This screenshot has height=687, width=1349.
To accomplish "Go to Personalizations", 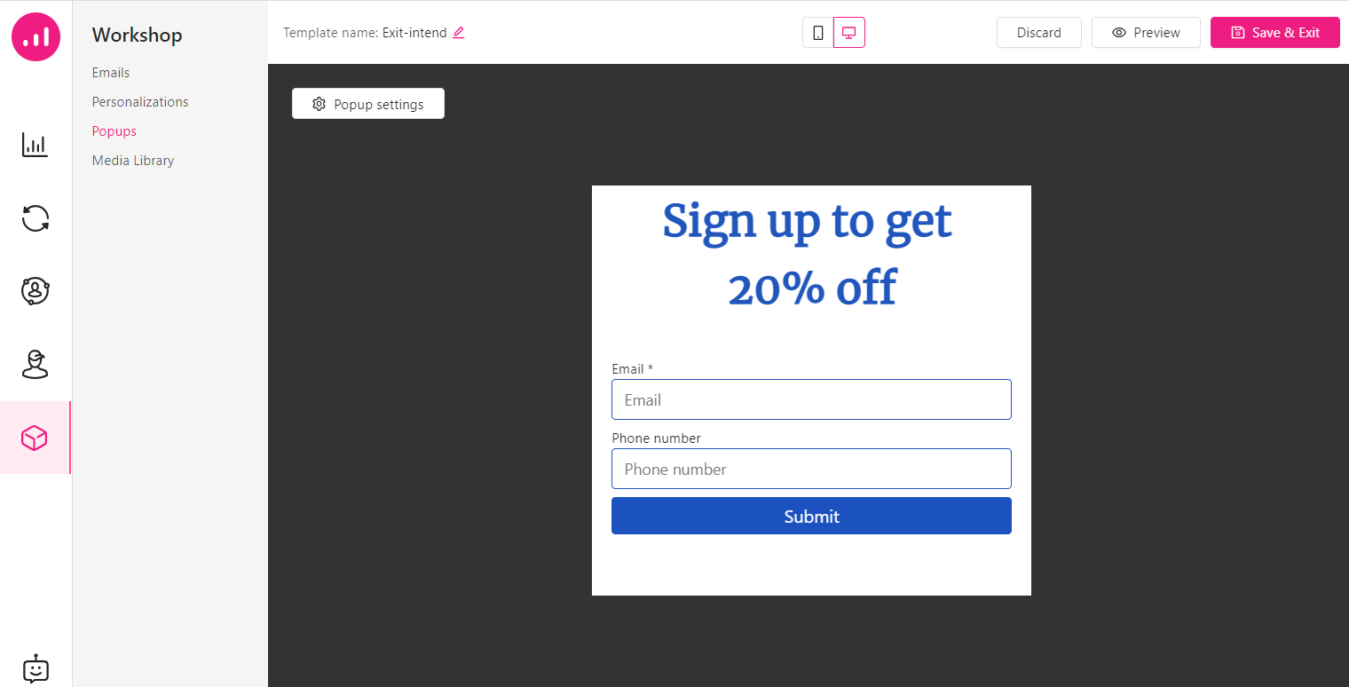I will coord(140,102).
